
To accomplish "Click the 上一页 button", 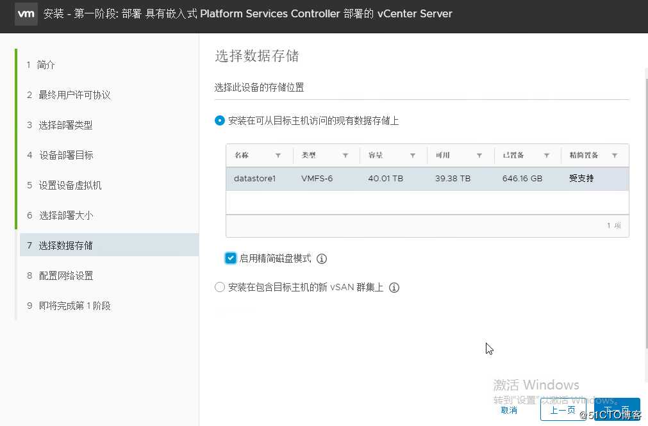I will 563,410.
